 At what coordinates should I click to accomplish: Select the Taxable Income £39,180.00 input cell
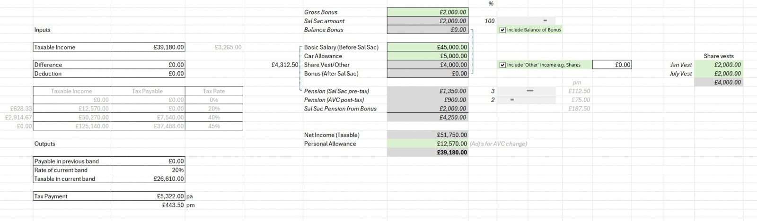click(x=147, y=47)
